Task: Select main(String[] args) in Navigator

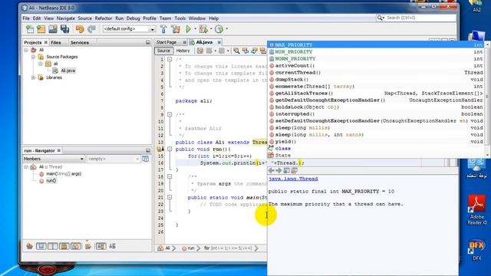Action: [x=64, y=174]
